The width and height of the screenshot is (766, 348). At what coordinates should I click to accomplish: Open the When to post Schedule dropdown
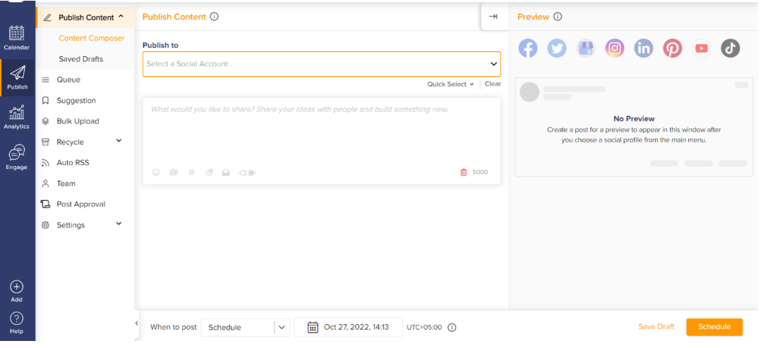coord(244,327)
